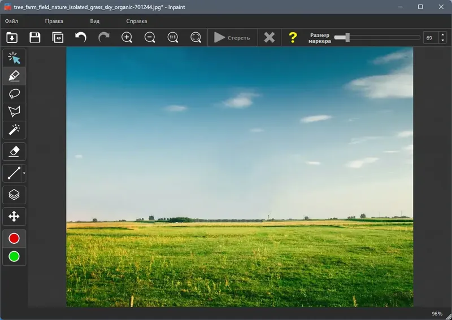The image size is (452, 320).
Task: Expand the guide line tool dropdown arrow
Action: (x=24, y=173)
